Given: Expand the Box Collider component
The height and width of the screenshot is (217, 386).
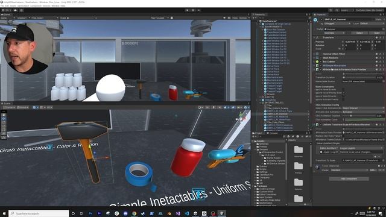Looking at the screenshot, I should 314,61.
